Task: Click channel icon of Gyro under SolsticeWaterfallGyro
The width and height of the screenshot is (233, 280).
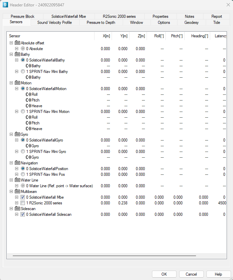Action: pyautogui.click(x=28, y=146)
